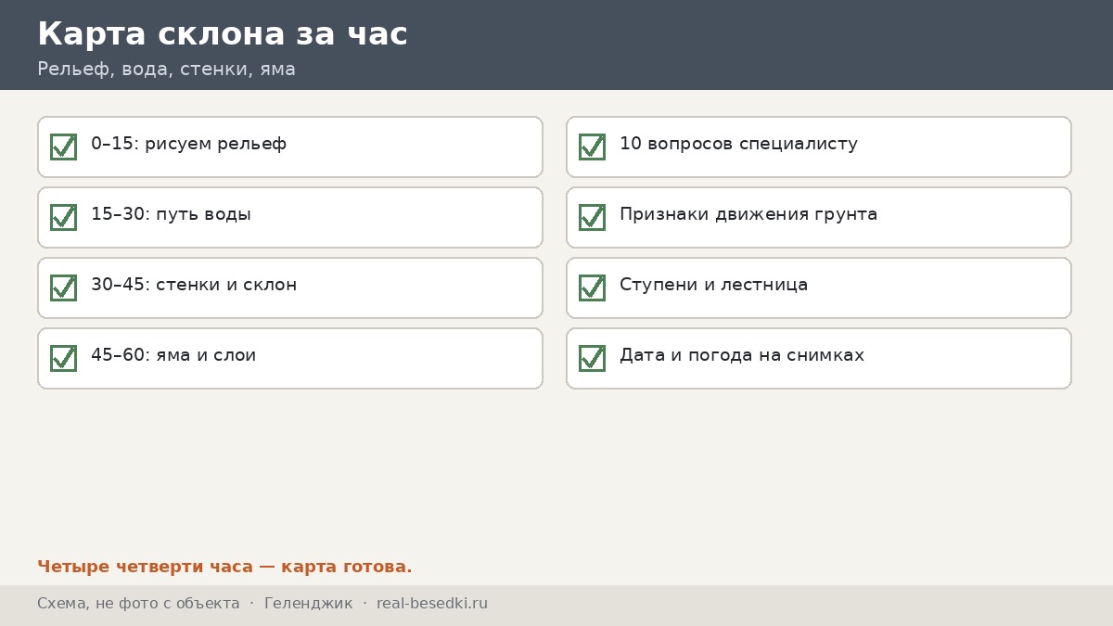Viewport: 1113px width, 626px height.
Task: Click the title 'Карта склона за час'
Action: (223, 34)
